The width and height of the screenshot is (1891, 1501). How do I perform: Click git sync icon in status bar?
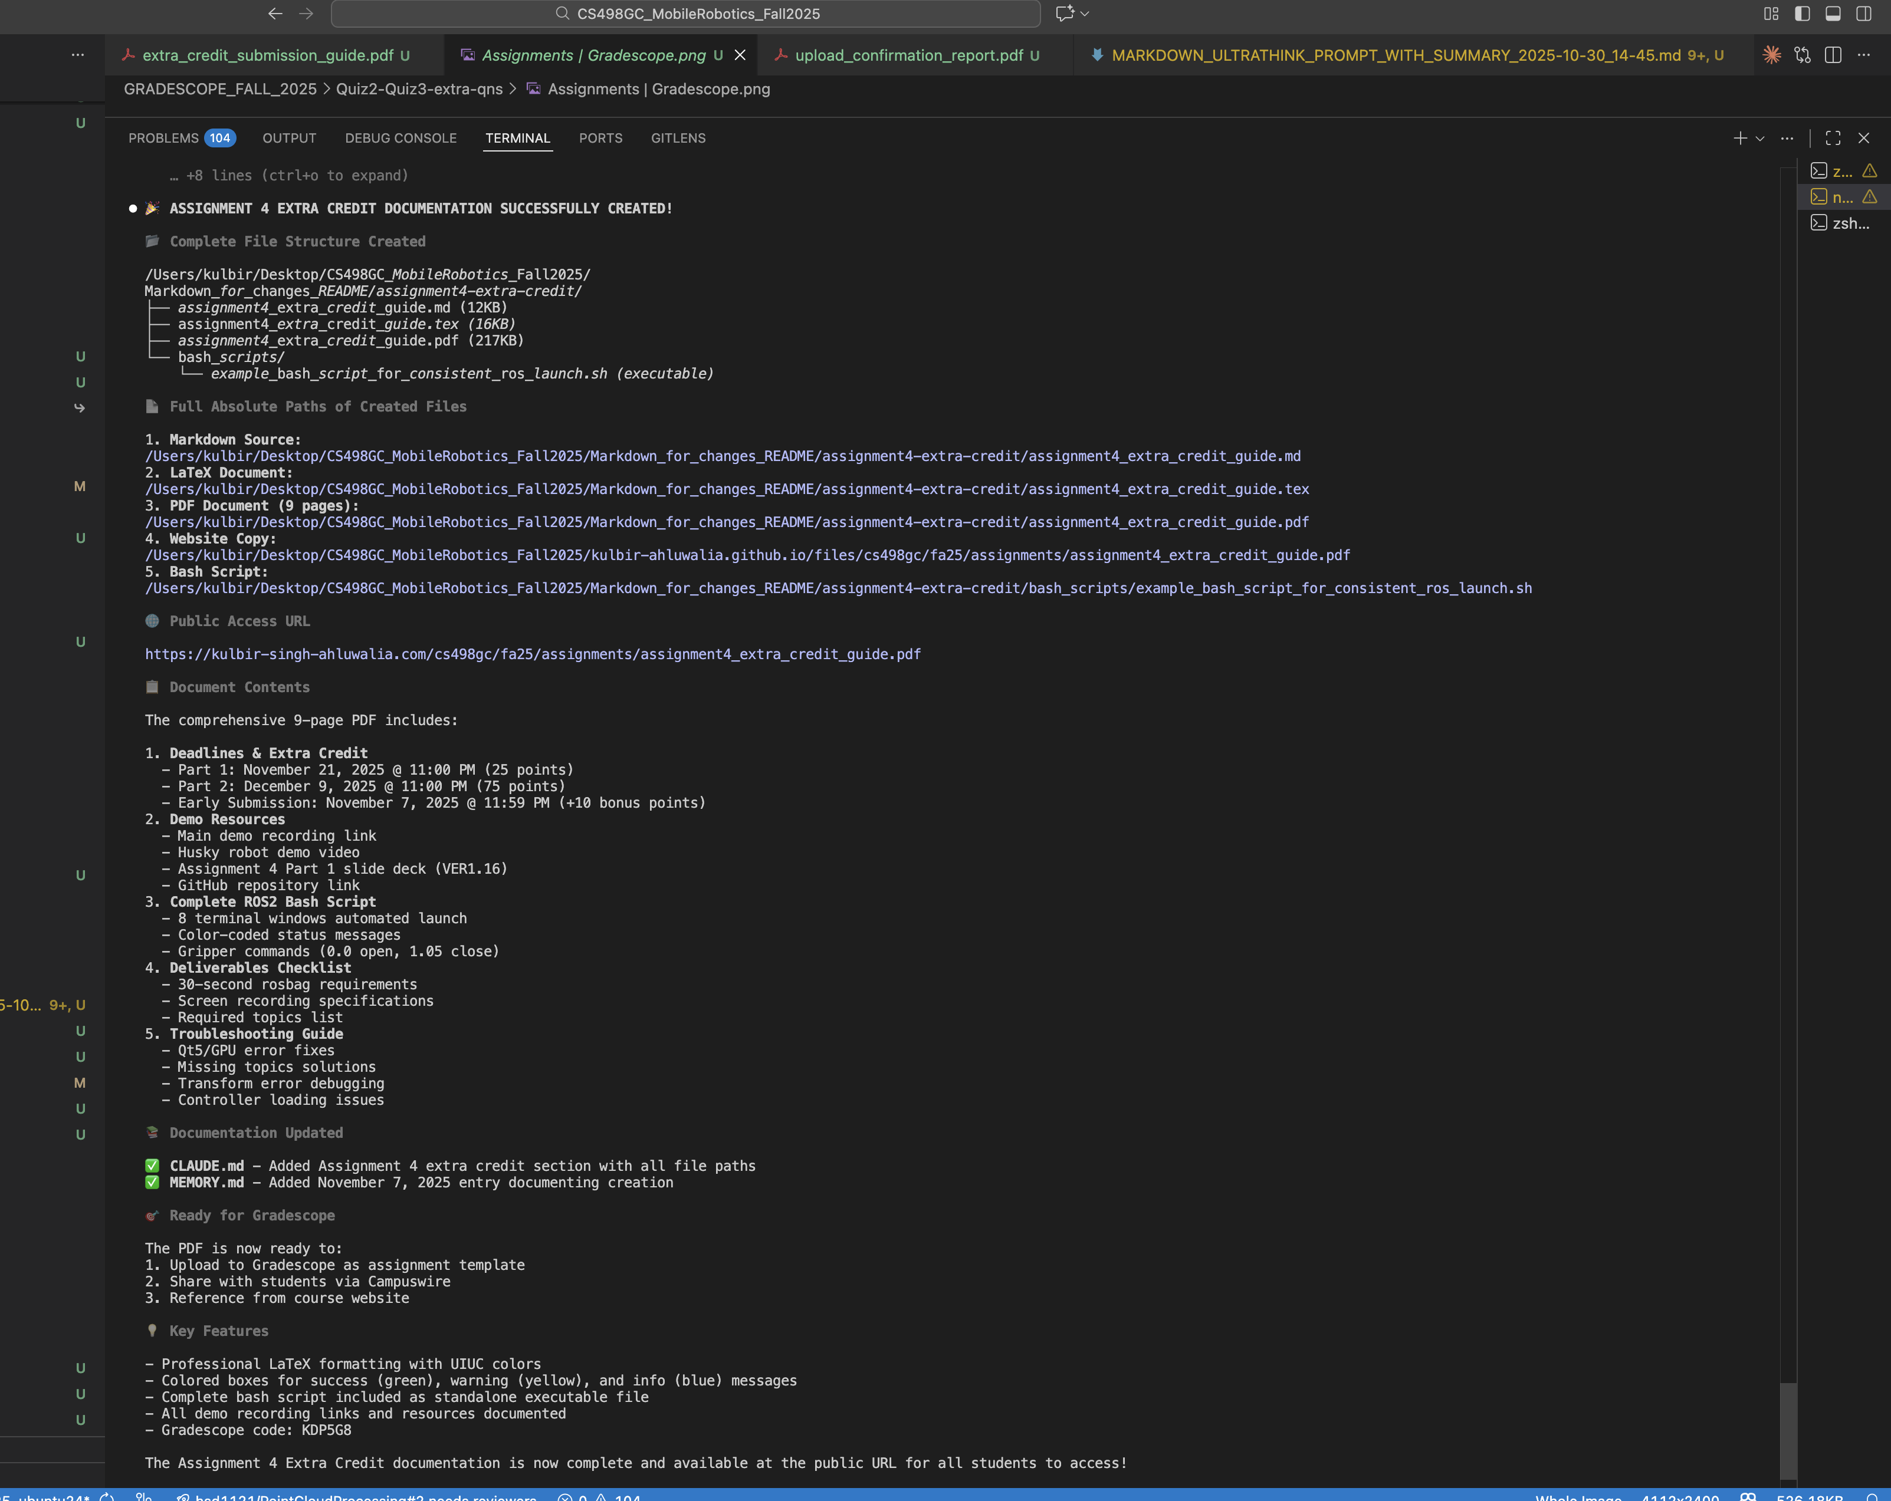tap(107, 1496)
